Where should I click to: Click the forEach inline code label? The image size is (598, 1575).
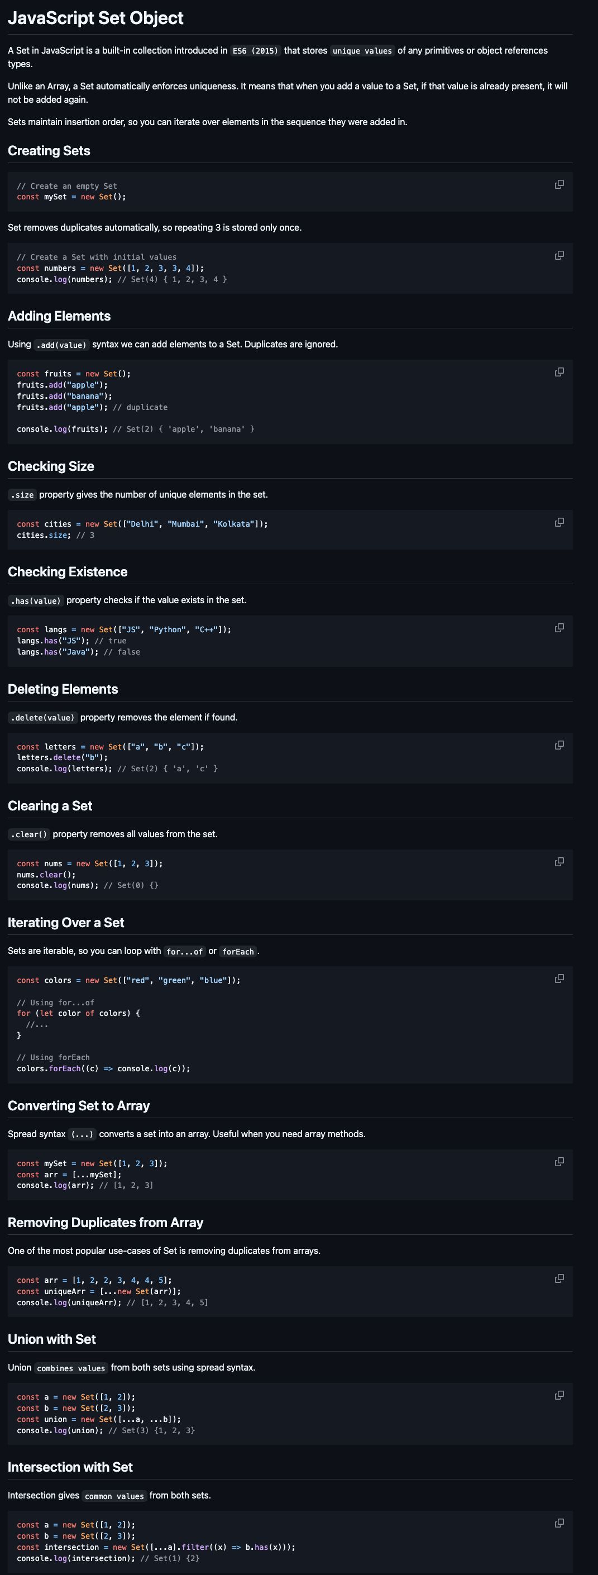point(238,951)
